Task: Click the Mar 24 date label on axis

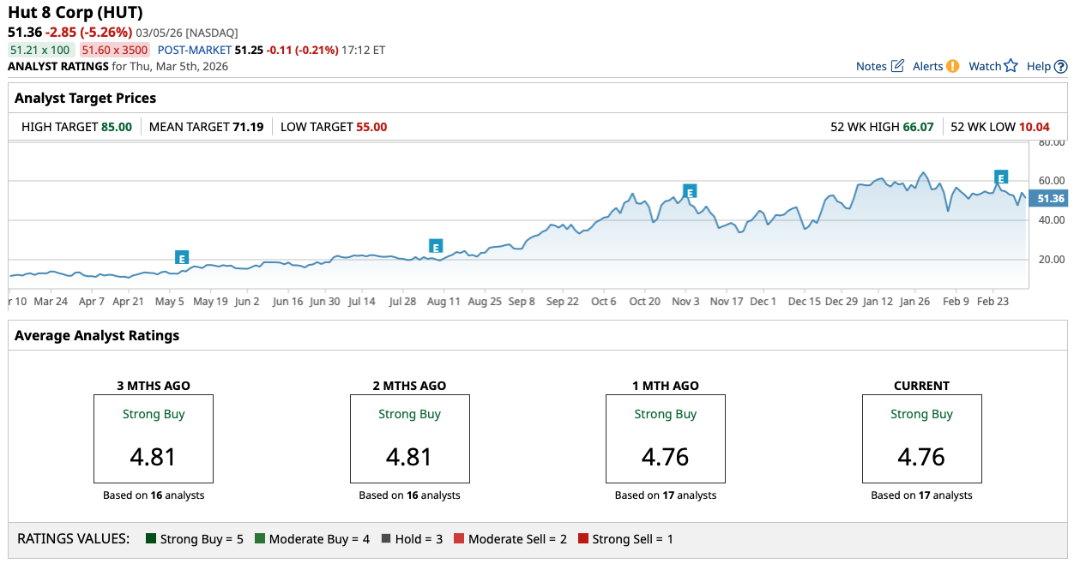Action: pyautogui.click(x=51, y=302)
